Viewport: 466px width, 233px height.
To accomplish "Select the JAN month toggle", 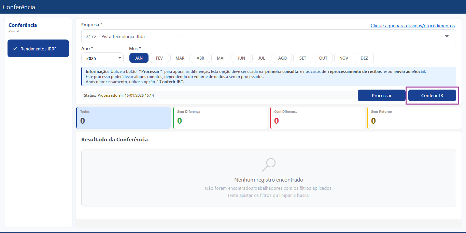I will (x=139, y=58).
